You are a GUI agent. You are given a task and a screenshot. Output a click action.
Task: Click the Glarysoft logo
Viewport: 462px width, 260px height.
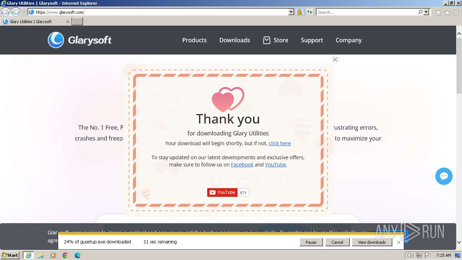(79, 40)
